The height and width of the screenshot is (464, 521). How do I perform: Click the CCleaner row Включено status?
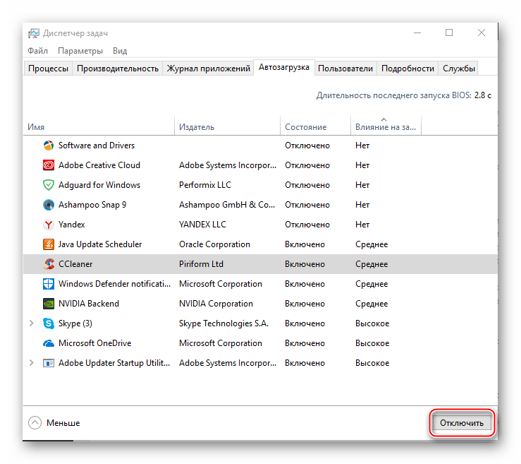[x=305, y=264]
